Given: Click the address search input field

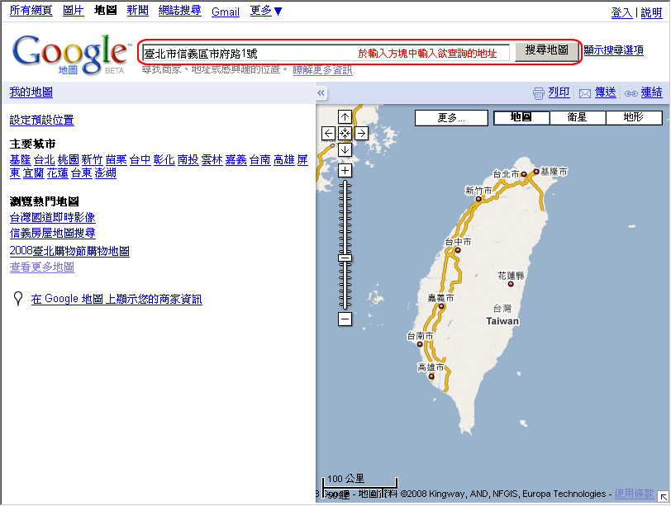Looking at the screenshot, I should 326,53.
